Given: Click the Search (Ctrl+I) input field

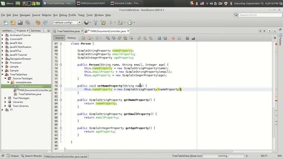Looking at the screenshot, I should [x=260, y=15].
